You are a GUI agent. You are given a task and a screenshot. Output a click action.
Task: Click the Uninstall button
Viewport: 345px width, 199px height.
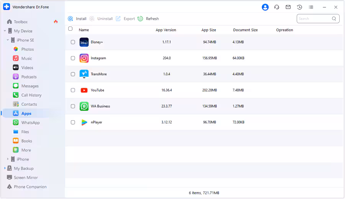[101, 19]
